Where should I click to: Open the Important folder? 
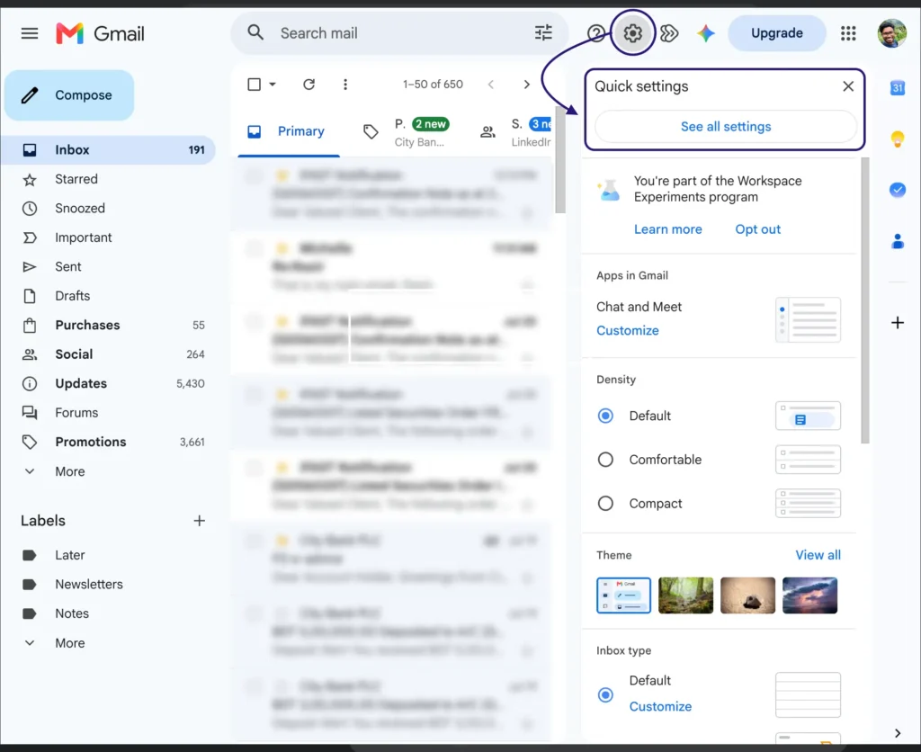coord(109,238)
